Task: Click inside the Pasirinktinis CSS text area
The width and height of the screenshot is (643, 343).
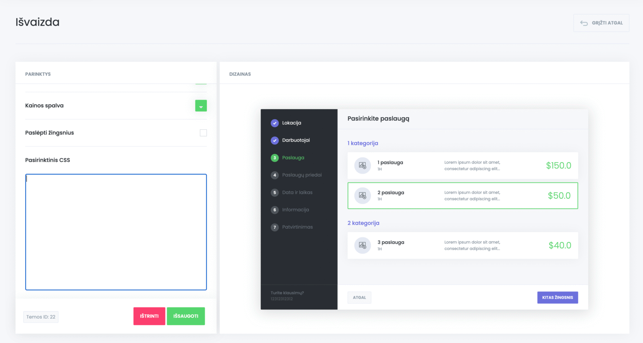Action: [x=116, y=232]
